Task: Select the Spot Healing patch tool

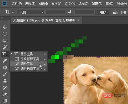Action: 5,67
